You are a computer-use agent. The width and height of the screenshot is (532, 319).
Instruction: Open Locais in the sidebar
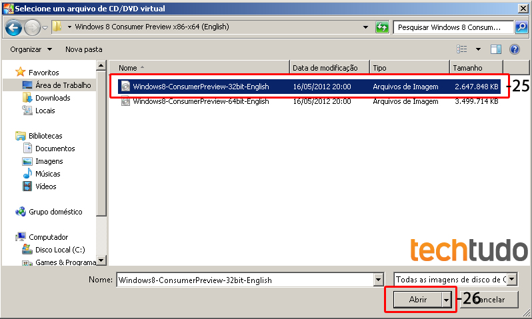coord(45,111)
